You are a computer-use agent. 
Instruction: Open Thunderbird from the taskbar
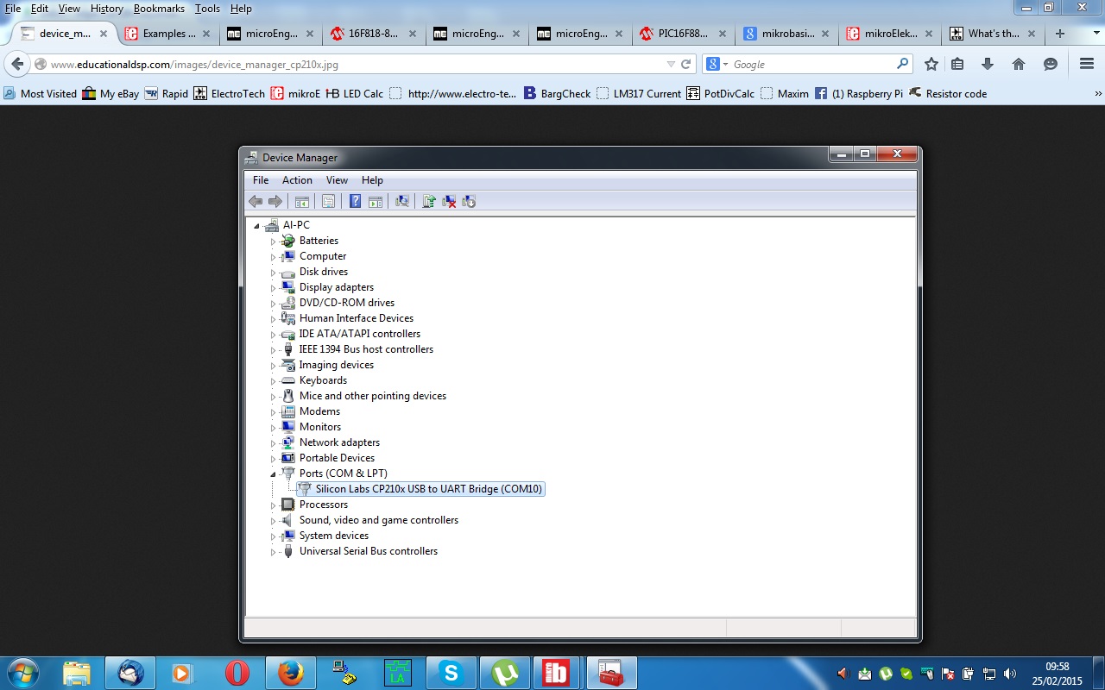(x=130, y=673)
